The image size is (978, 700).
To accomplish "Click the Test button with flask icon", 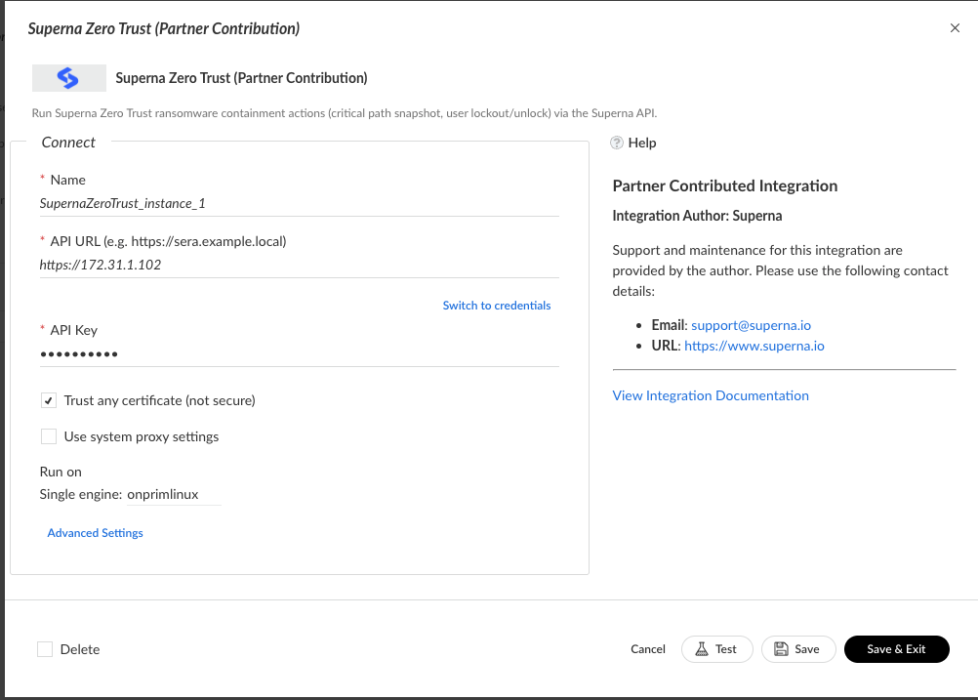I will (x=717, y=649).
